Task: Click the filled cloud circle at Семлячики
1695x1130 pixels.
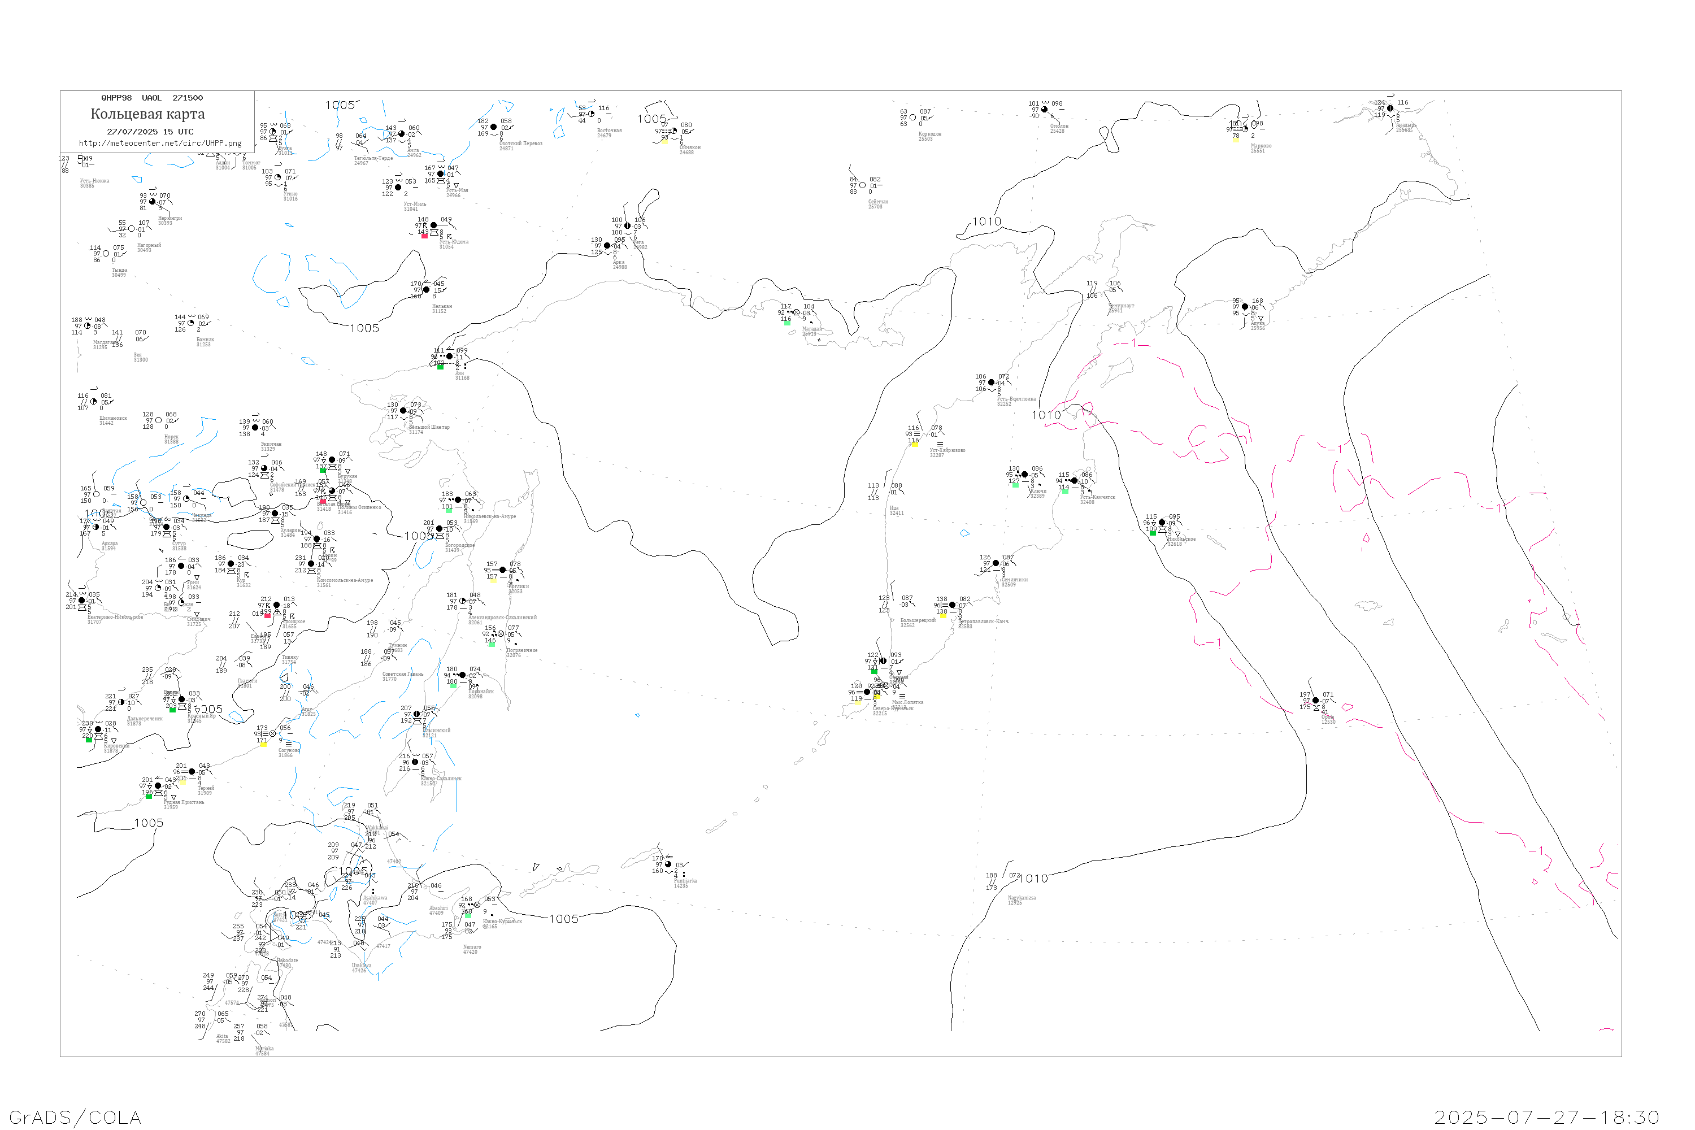Action: pos(997,563)
